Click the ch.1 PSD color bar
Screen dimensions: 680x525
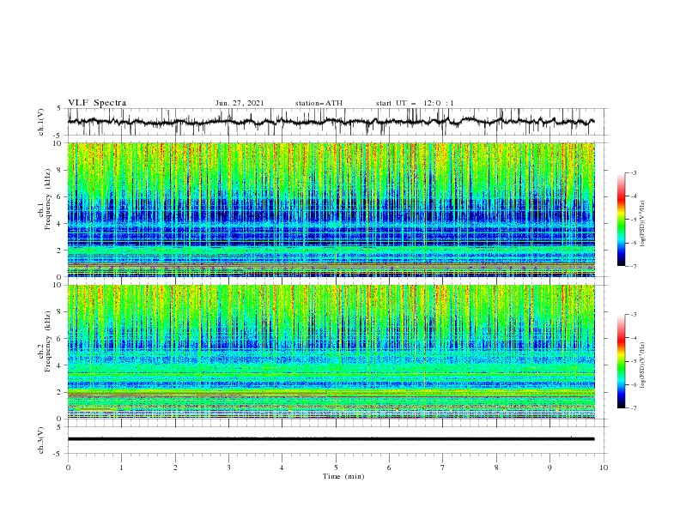621,220
